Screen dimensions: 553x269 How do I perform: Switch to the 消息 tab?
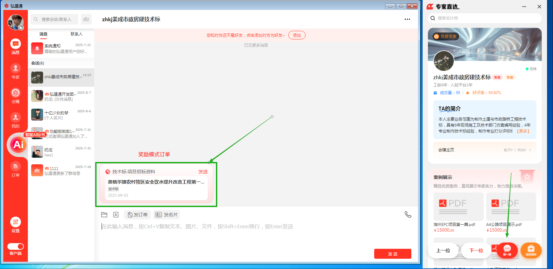point(43,34)
